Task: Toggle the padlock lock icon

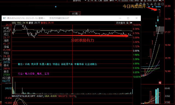Action: [x=155, y=4]
